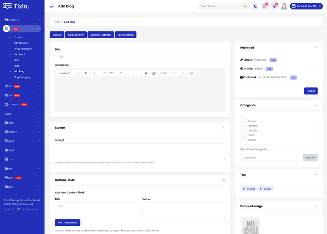Select Email Template in the sidebar
This screenshot has width=327, height=234.
pos(23,49)
